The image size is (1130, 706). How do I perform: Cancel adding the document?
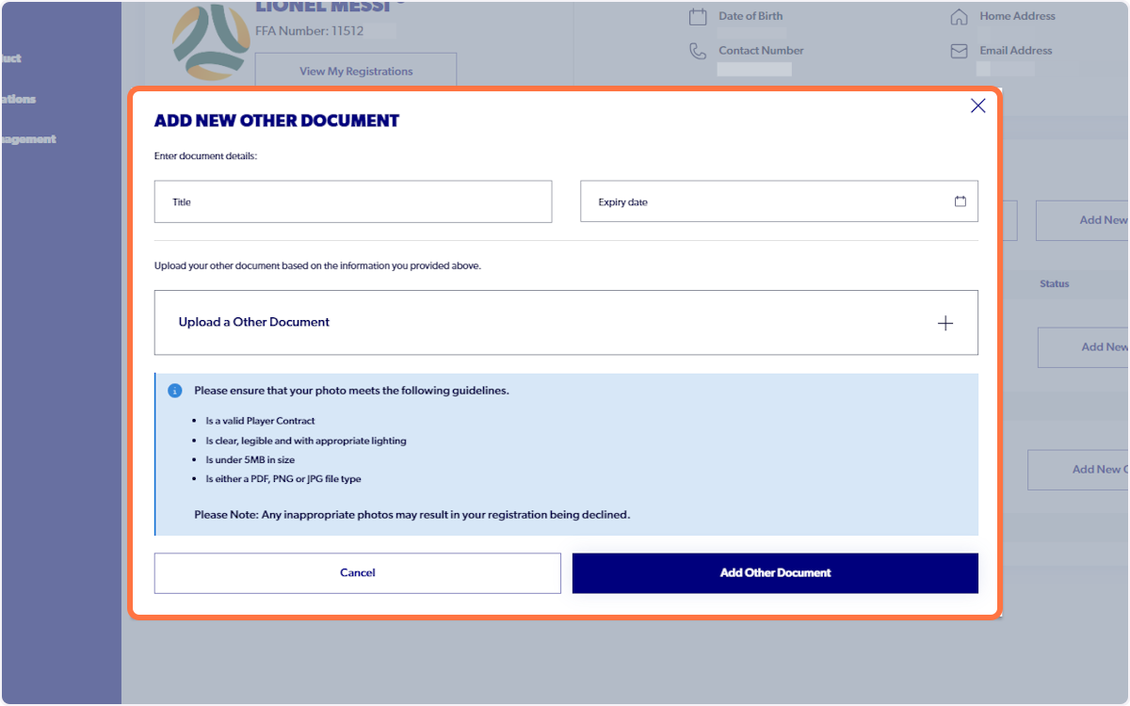[358, 572]
